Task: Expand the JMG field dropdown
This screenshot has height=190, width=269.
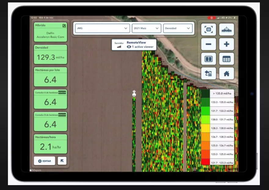Action: click(103, 28)
